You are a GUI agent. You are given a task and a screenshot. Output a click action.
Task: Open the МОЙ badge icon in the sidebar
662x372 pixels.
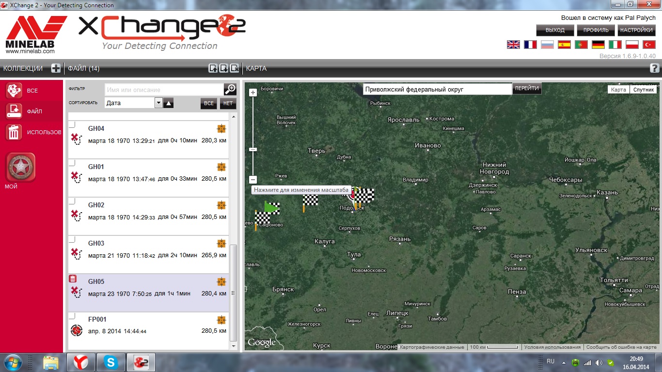pos(20,167)
